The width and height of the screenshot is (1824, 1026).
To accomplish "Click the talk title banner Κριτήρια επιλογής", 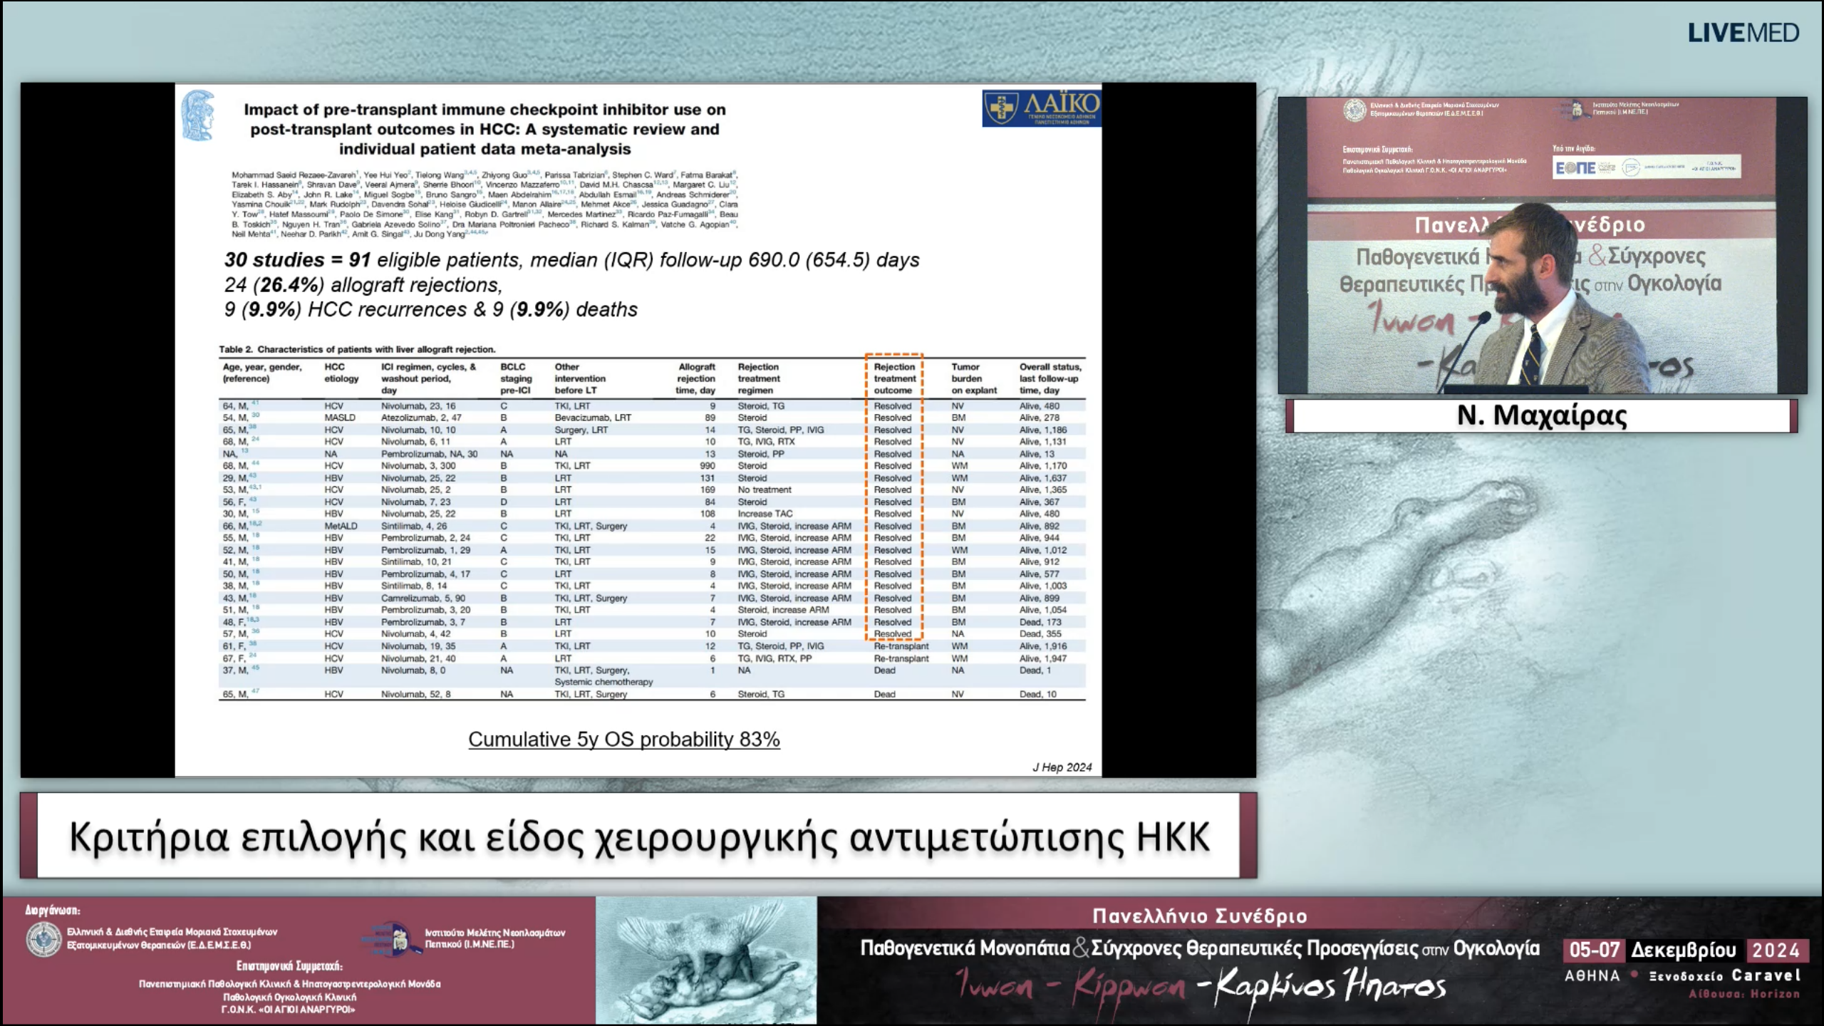I will (x=638, y=836).
